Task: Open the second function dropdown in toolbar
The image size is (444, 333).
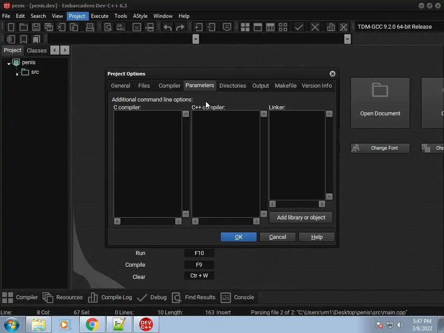Action: (x=347, y=39)
